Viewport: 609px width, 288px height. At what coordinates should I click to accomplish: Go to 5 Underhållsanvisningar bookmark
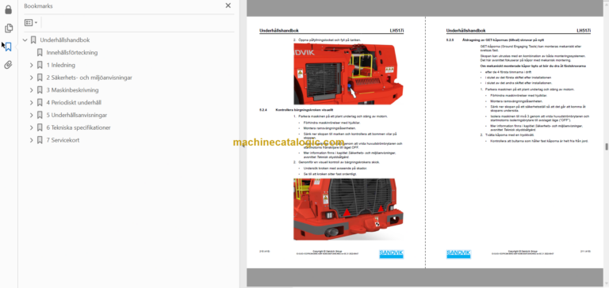pyautogui.click(x=76, y=116)
